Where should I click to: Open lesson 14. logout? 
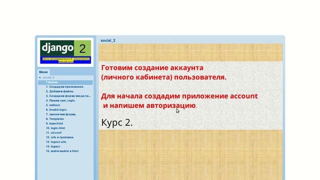click(53, 146)
